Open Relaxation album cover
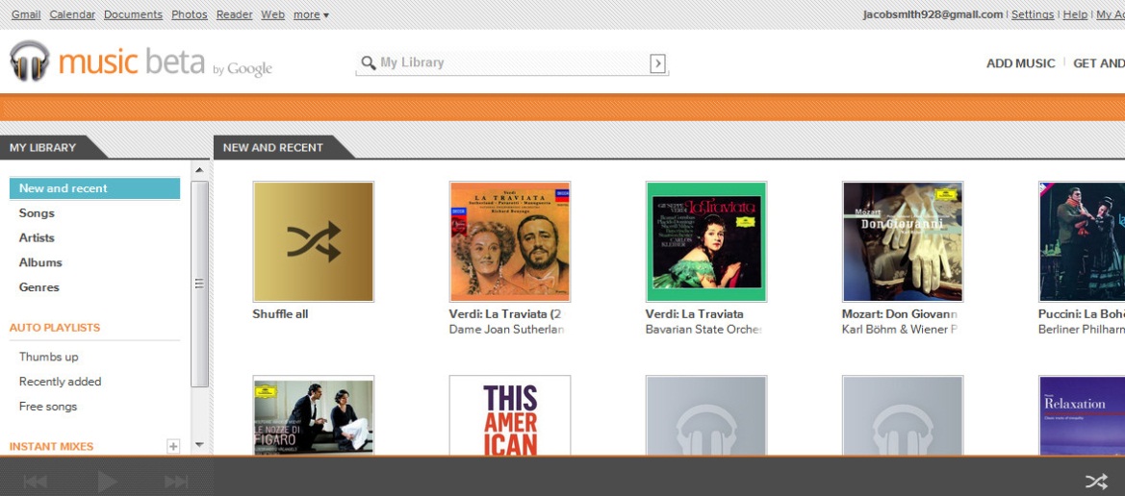The image size is (1125, 496). pos(1082,415)
